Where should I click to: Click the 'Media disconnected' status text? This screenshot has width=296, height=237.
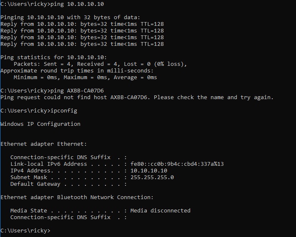(x=161, y=211)
